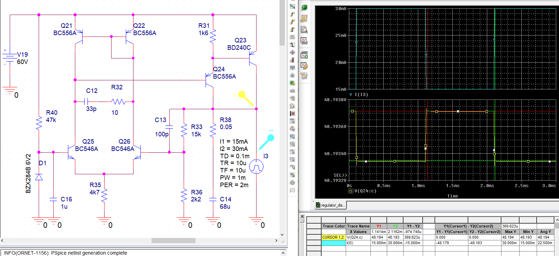
Task: Click the session log scroll-up arrow
Action: (x=283, y=253)
